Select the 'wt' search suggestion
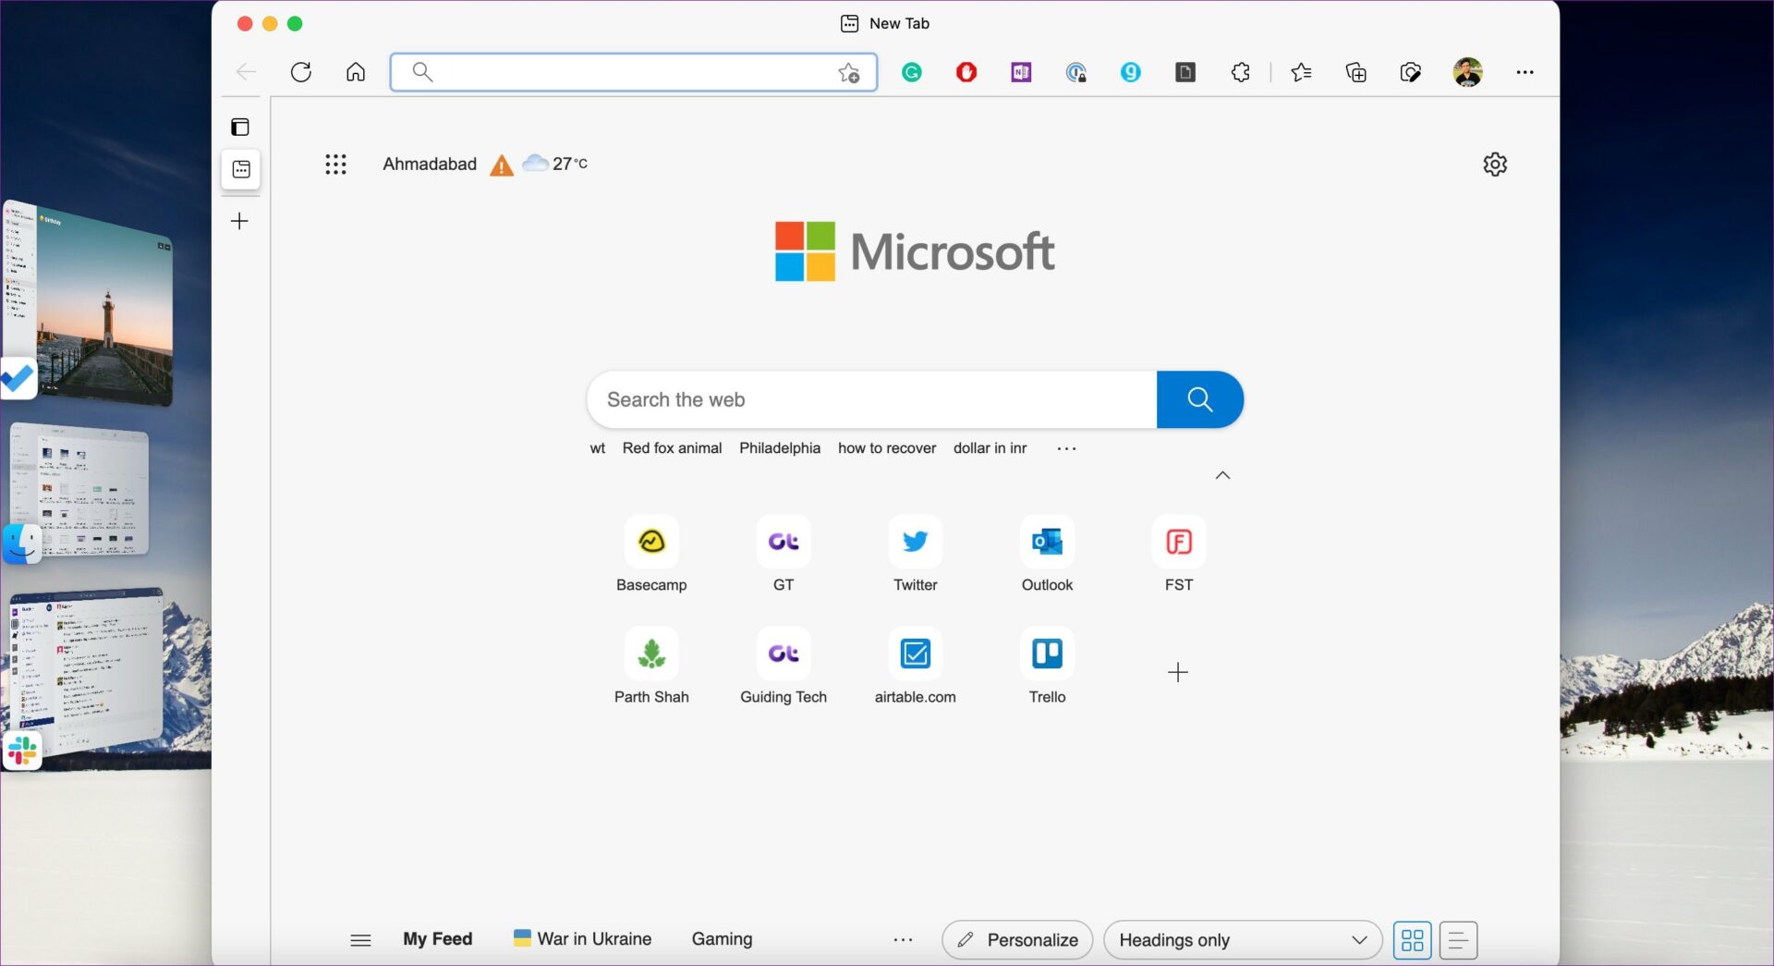This screenshot has width=1774, height=966. point(598,448)
